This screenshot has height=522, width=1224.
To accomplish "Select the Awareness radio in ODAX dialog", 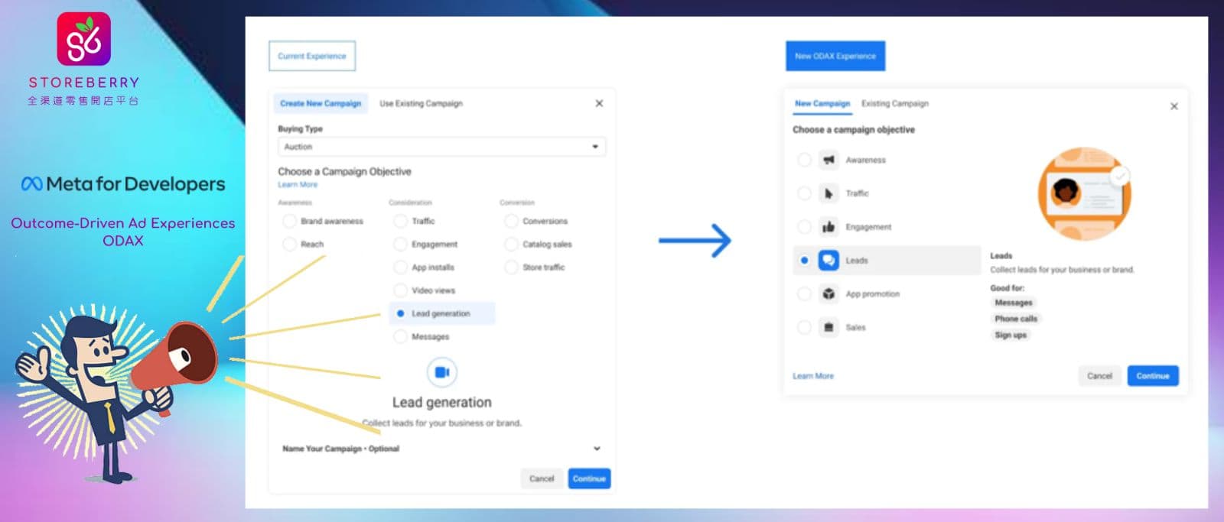I will pos(804,160).
